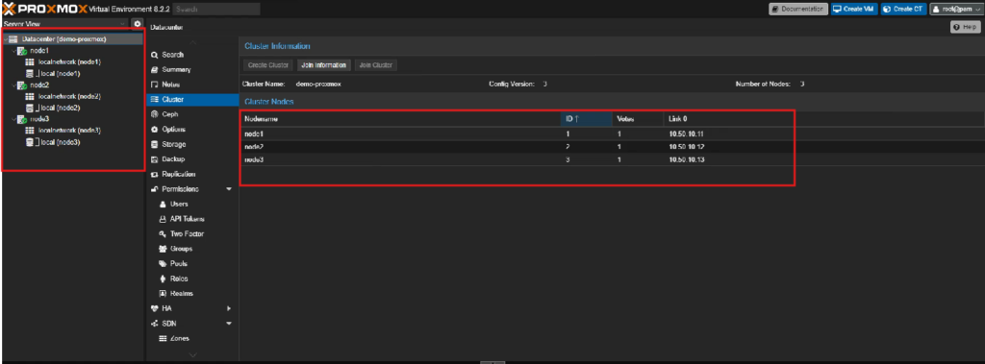The width and height of the screenshot is (985, 364).
Task: Click the SDN network icon
Action: 155,324
